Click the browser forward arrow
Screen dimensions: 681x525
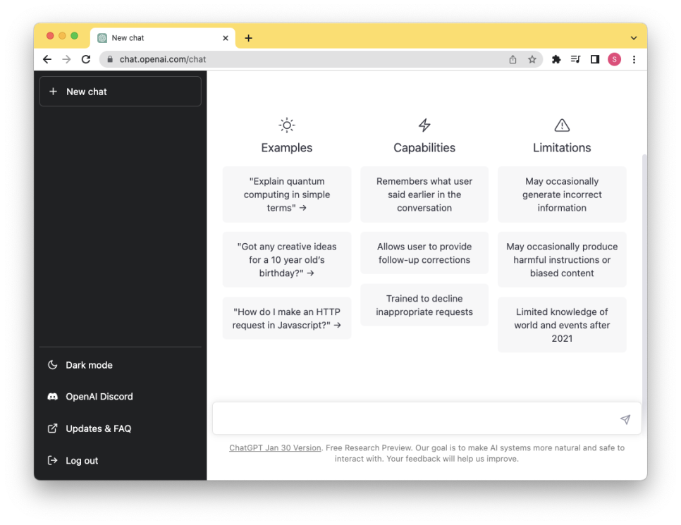click(x=66, y=59)
